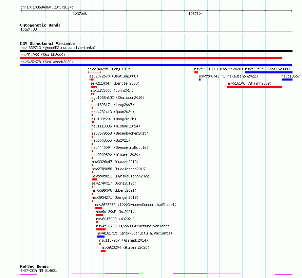Image resolution: width=302 pixels, height=278 pixels.
Task: Open nsv5599308 (Ebert2021) label
Action: [114, 190]
